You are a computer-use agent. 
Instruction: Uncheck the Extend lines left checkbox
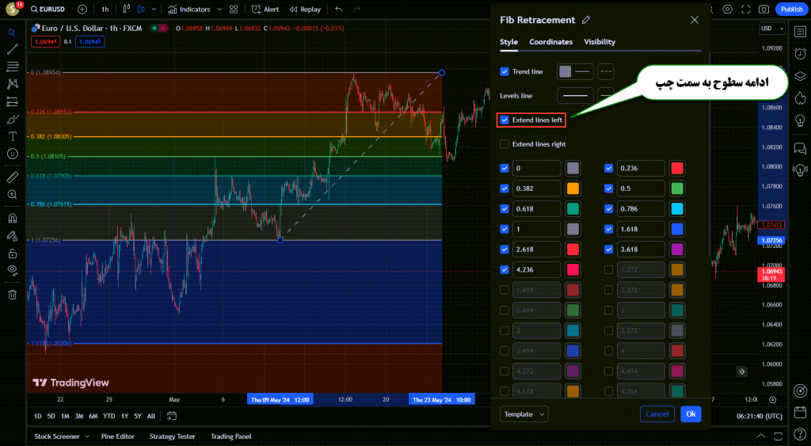pyautogui.click(x=504, y=120)
